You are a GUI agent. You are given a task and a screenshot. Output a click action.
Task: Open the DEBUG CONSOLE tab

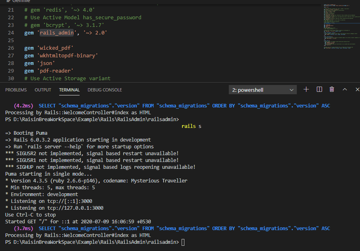104,89
